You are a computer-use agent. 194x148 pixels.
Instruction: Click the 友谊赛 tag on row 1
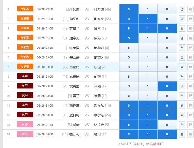(25, 9)
